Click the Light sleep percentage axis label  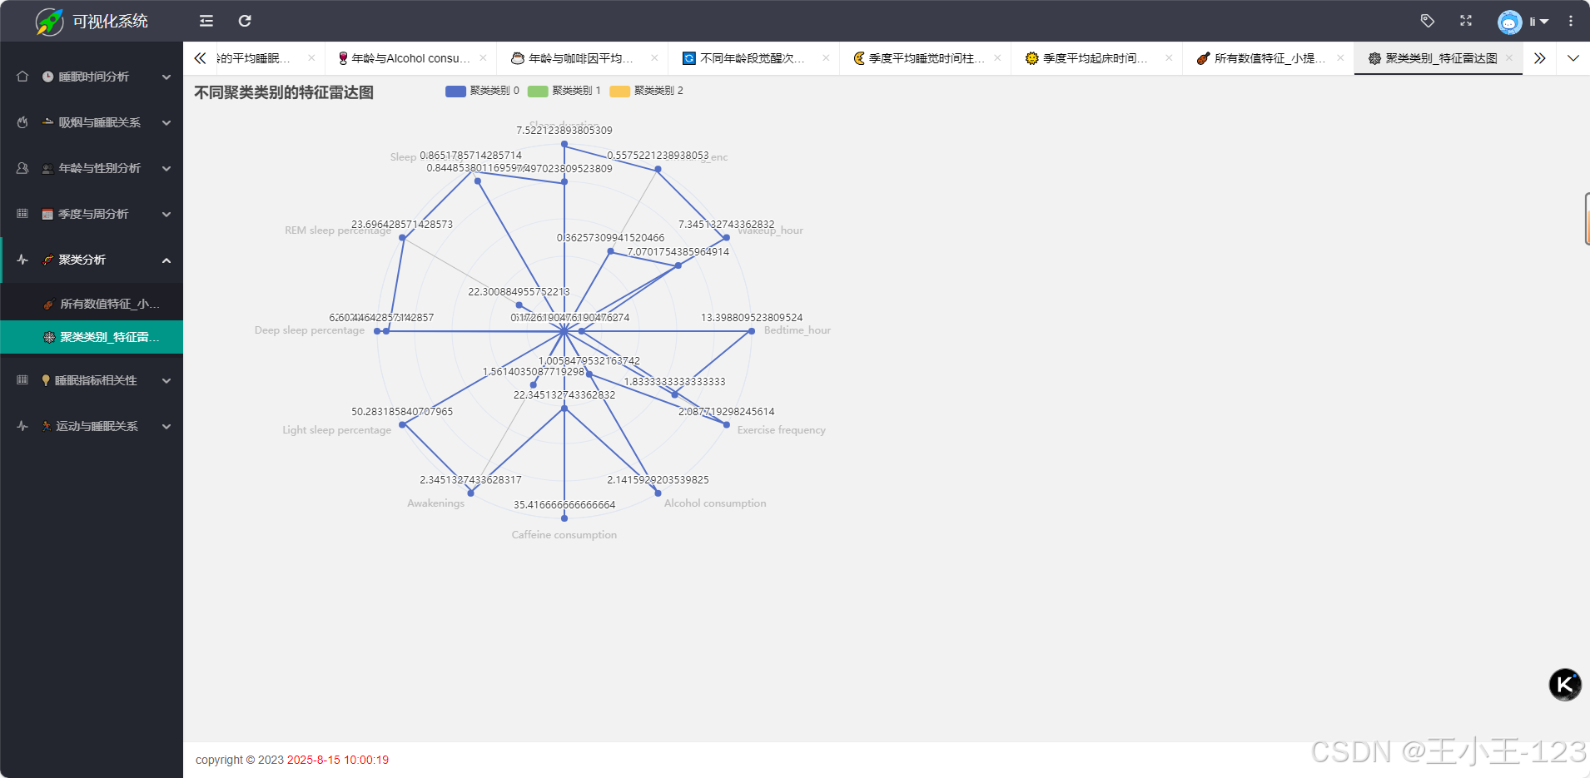tap(336, 430)
